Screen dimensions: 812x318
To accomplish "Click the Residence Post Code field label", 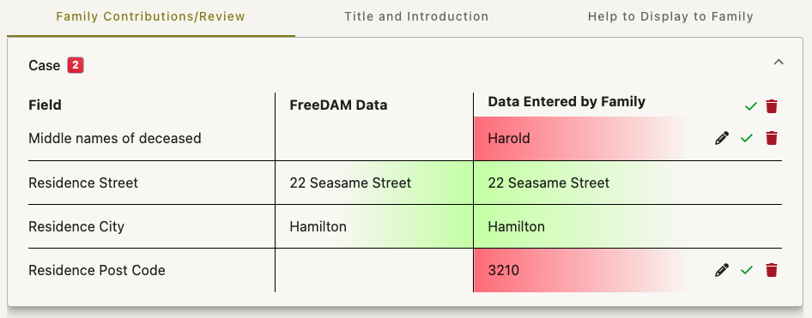I will 97,270.
